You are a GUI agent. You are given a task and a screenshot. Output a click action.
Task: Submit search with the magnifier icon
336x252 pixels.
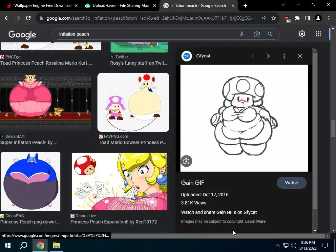pos(270,34)
